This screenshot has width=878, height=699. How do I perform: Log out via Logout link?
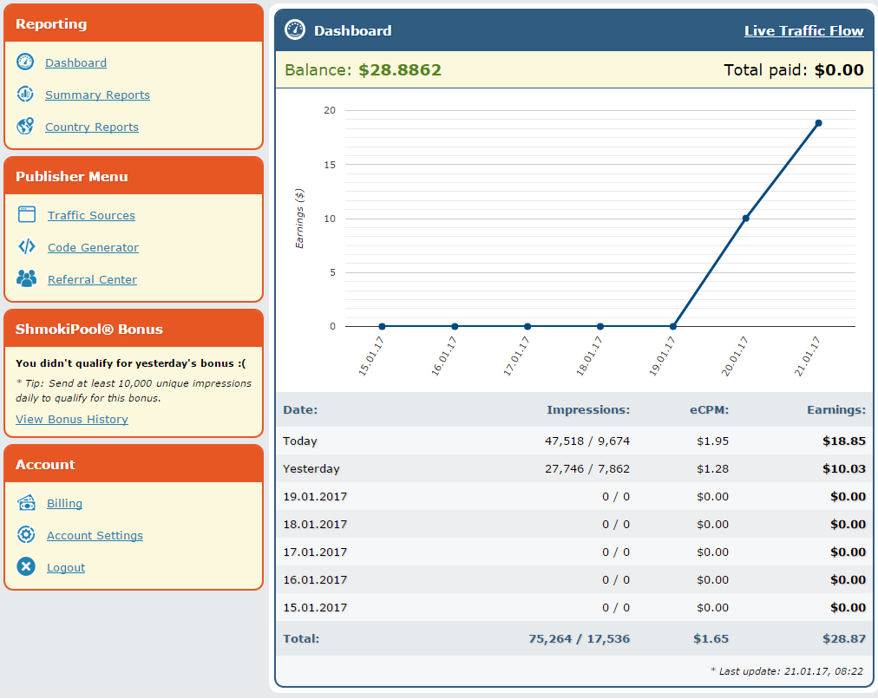pyautogui.click(x=66, y=567)
